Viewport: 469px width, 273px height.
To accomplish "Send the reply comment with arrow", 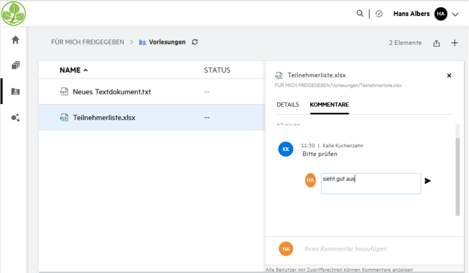I will (x=428, y=181).
